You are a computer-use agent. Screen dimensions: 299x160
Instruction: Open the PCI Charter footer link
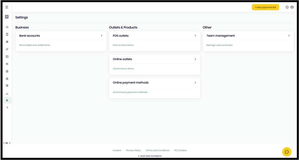tap(181, 150)
